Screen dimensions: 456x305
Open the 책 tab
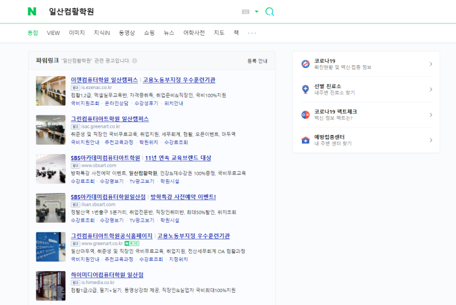tap(236, 33)
